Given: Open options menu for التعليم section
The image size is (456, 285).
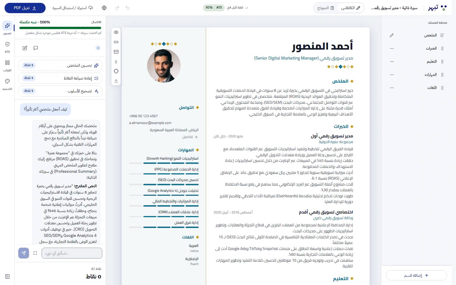Looking at the screenshot, I should 392,62.
